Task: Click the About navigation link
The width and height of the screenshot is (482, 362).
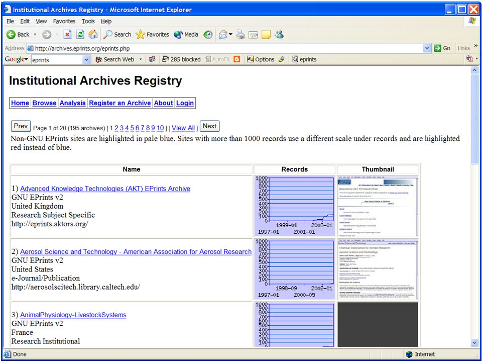Action: 164,103
